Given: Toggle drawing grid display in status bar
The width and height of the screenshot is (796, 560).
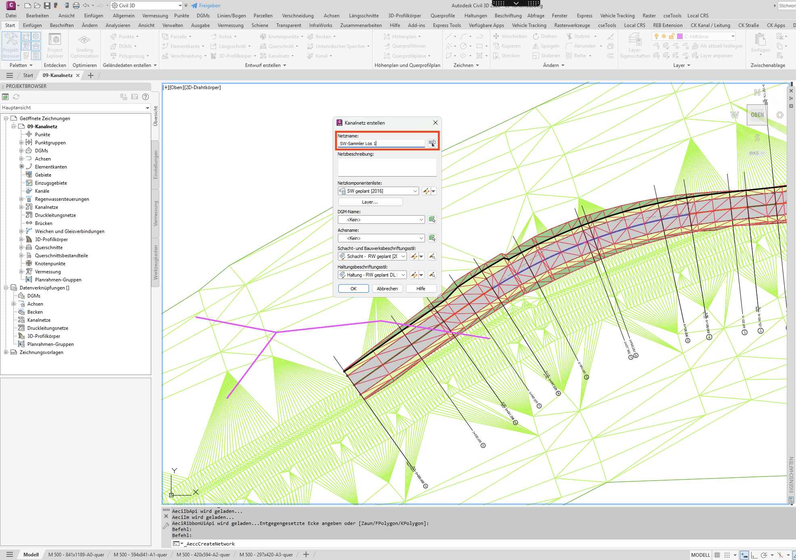Looking at the screenshot, I should point(717,555).
